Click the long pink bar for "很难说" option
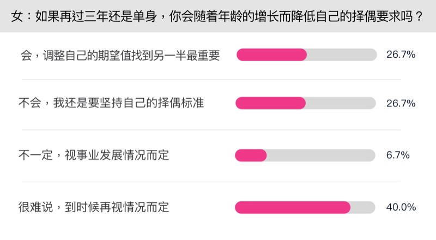This screenshot has height=240, width=436. click(293, 207)
